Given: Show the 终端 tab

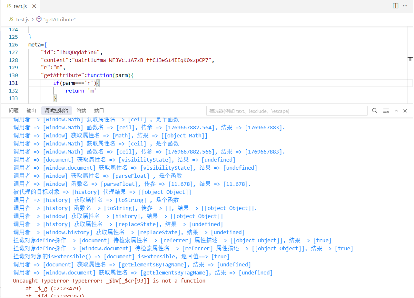Looking at the screenshot, I should click(x=81, y=111).
